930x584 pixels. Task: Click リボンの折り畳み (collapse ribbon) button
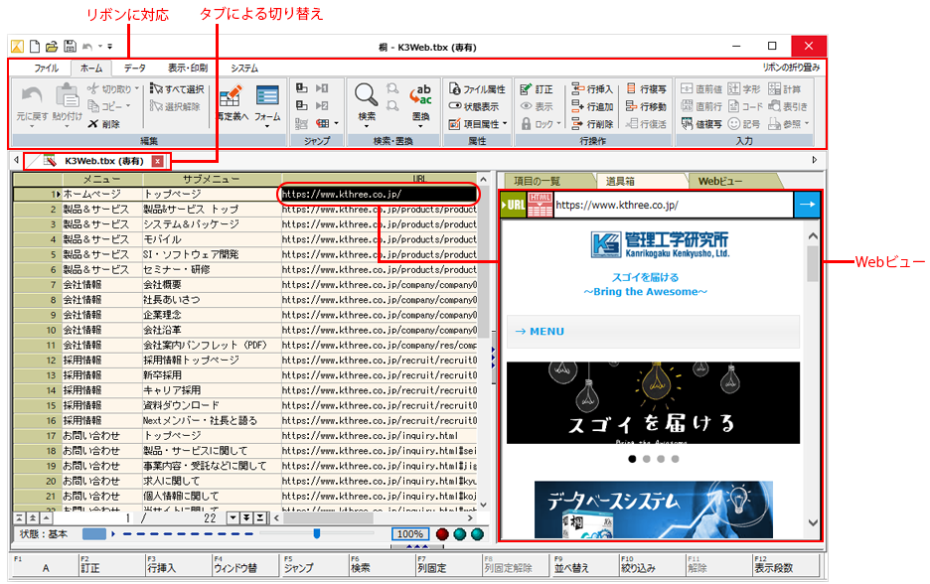coord(791,67)
